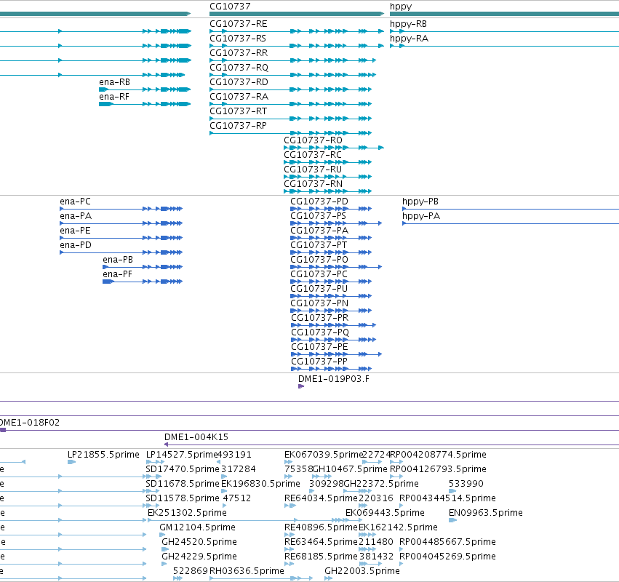Open protein hppy-PB

click(420, 202)
